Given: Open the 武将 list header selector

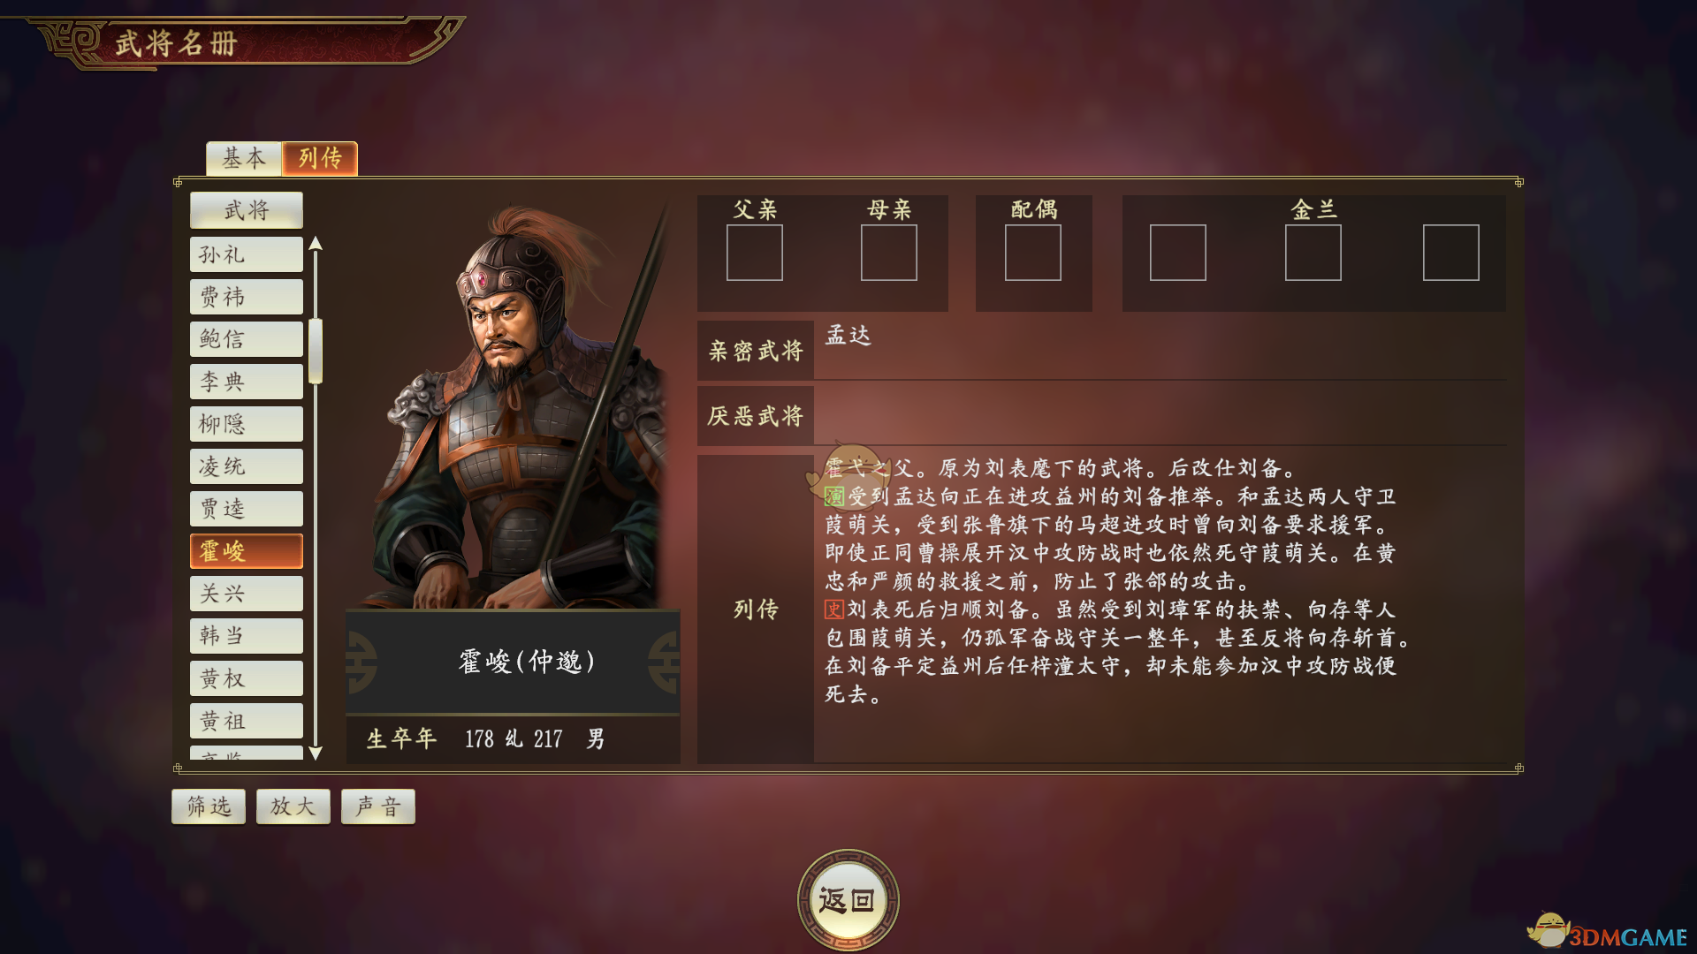Looking at the screenshot, I should pos(247,210).
